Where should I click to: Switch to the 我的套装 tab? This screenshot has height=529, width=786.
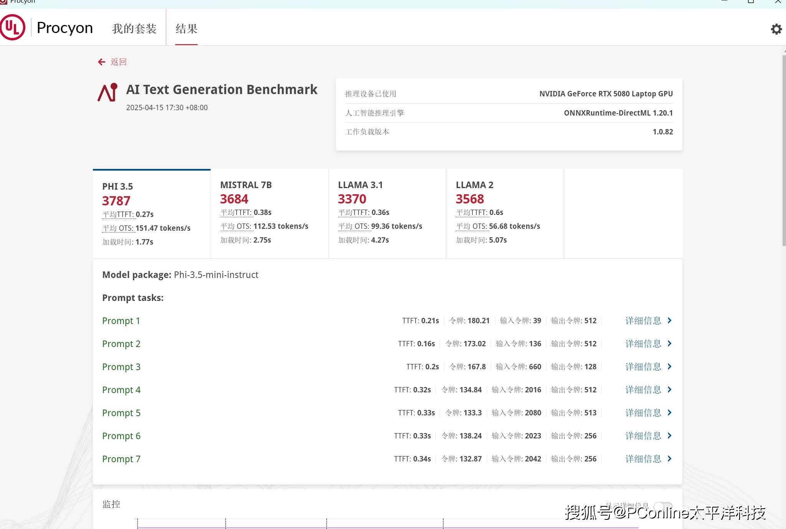coord(134,29)
